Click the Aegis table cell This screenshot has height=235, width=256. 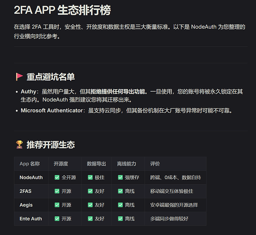31,205
